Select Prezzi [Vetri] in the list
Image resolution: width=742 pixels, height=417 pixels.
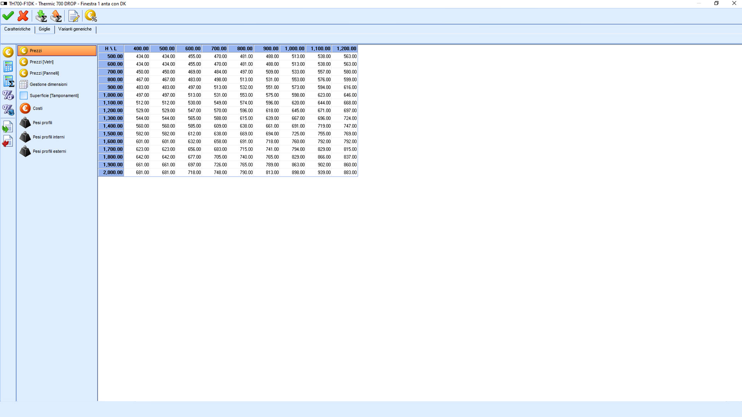coord(42,62)
